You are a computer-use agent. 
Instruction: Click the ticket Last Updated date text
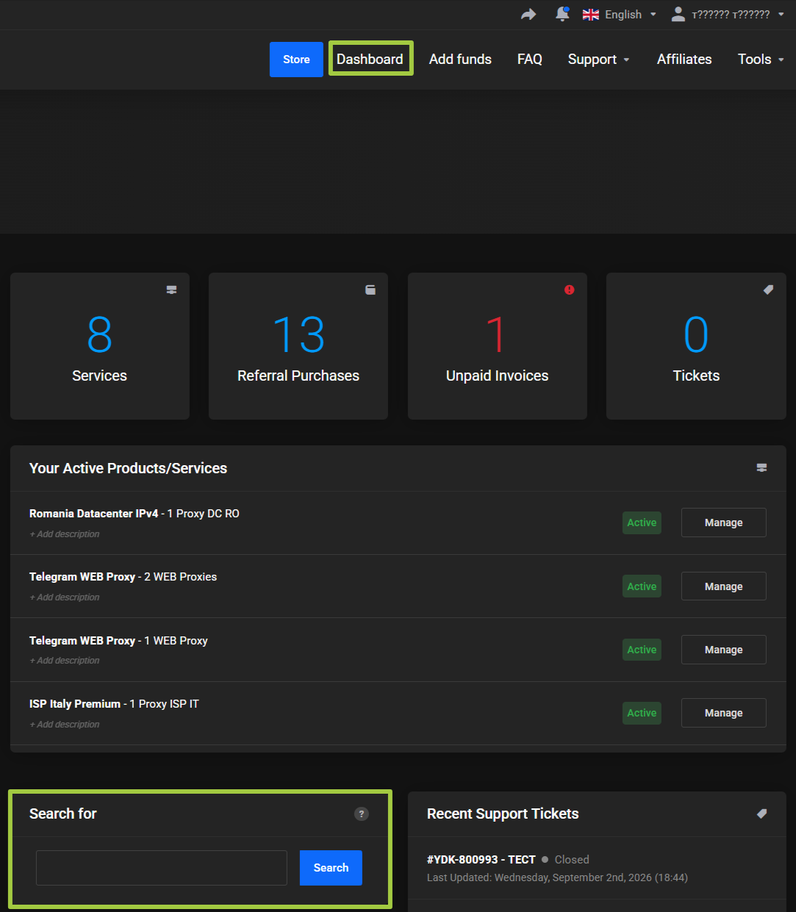pos(557,877)
